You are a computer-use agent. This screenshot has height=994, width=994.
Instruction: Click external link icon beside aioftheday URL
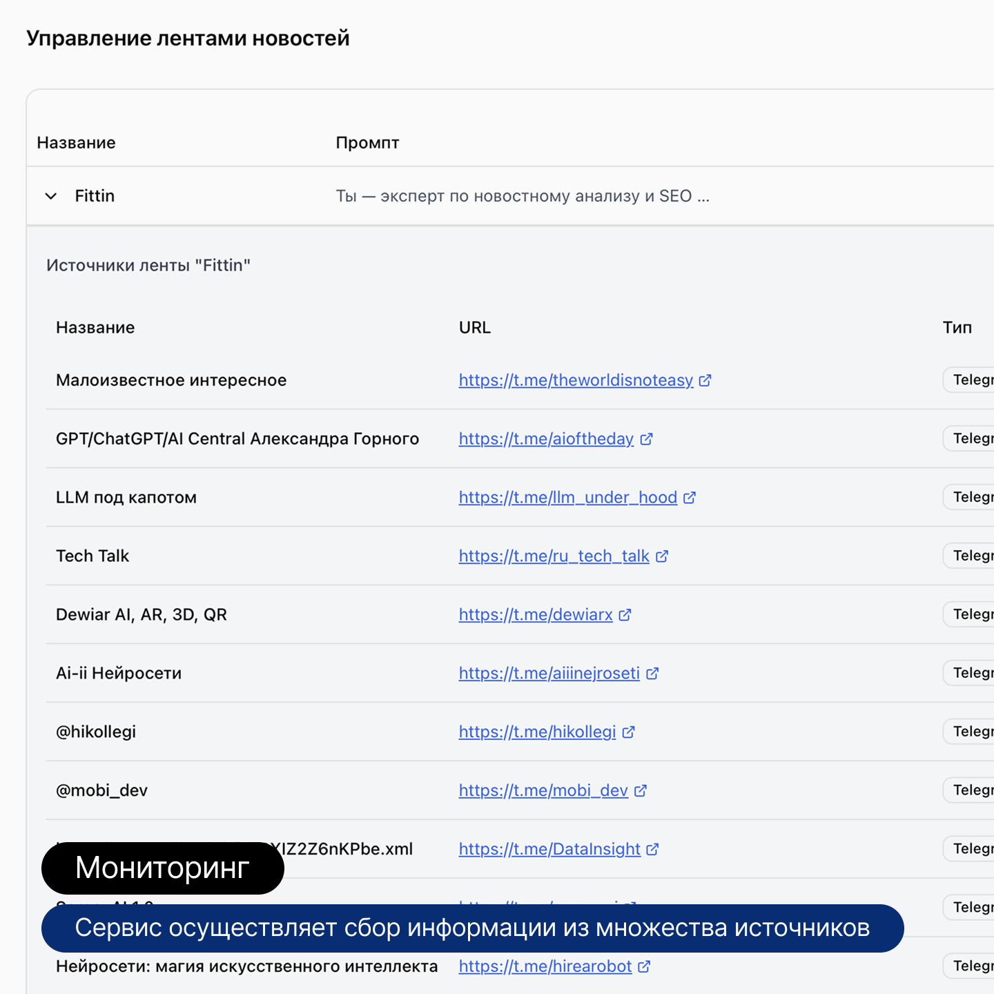pos(646,439)
